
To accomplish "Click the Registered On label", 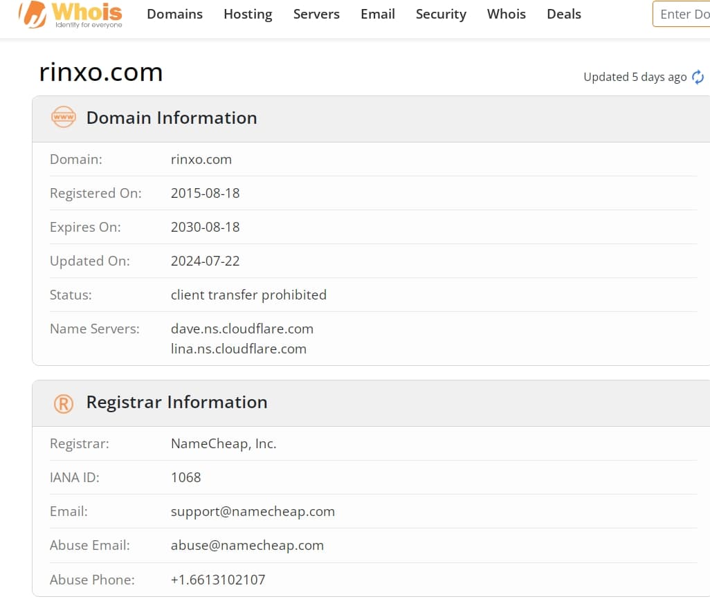I will click(x=95, y=193).
